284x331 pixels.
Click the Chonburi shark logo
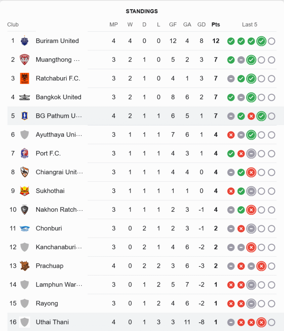click(24, 228)
